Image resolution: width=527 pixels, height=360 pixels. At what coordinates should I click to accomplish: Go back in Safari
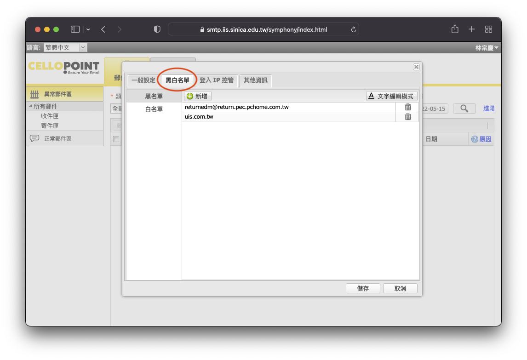(103, 29)
